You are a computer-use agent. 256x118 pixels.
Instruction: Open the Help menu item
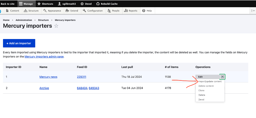pyautogui.click(x=147, y=11)
